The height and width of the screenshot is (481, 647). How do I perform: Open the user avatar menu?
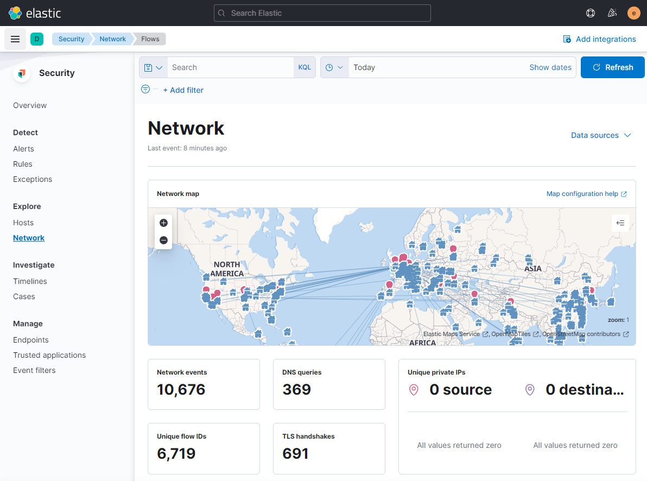[x=633, y=13]
